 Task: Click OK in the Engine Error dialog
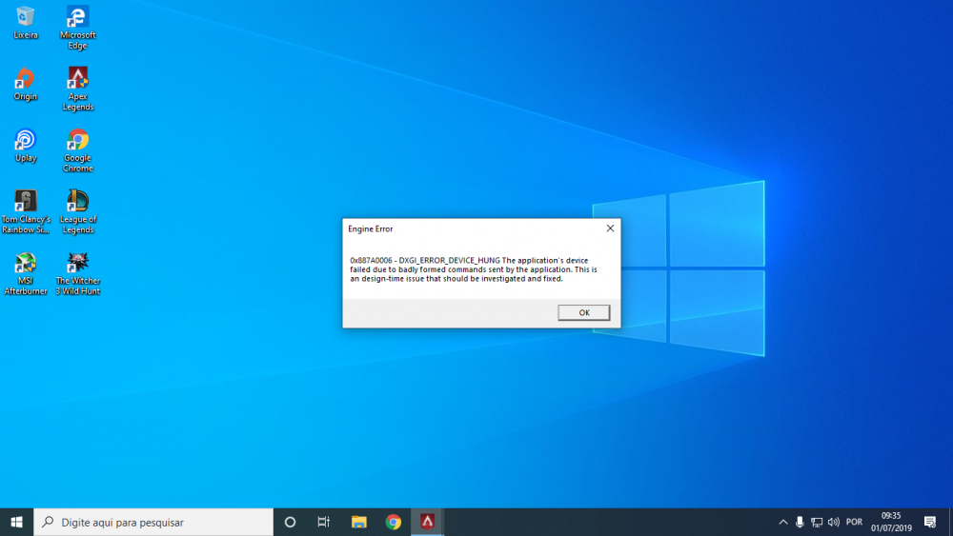coord(583,312)
